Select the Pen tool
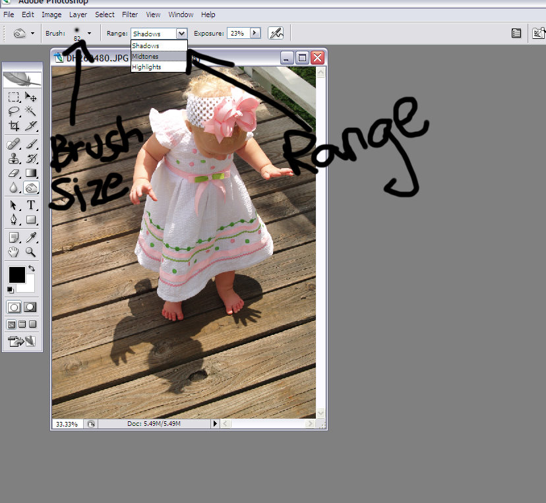The height and width of the screenshot is (503, 546). [14, 220]
